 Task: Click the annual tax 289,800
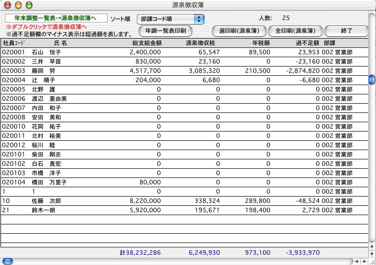tap(258, 201)
